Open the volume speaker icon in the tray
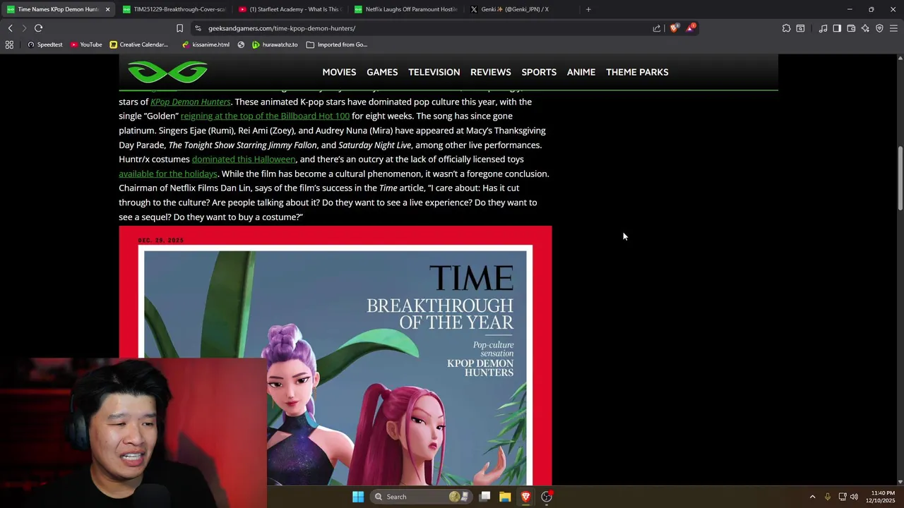This screenshot has height=508, width=904. coord(854,497)
